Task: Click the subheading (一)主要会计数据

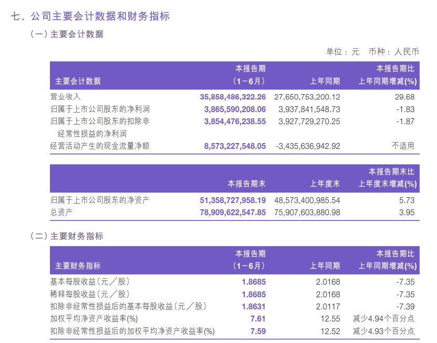Action: point(67,34)
